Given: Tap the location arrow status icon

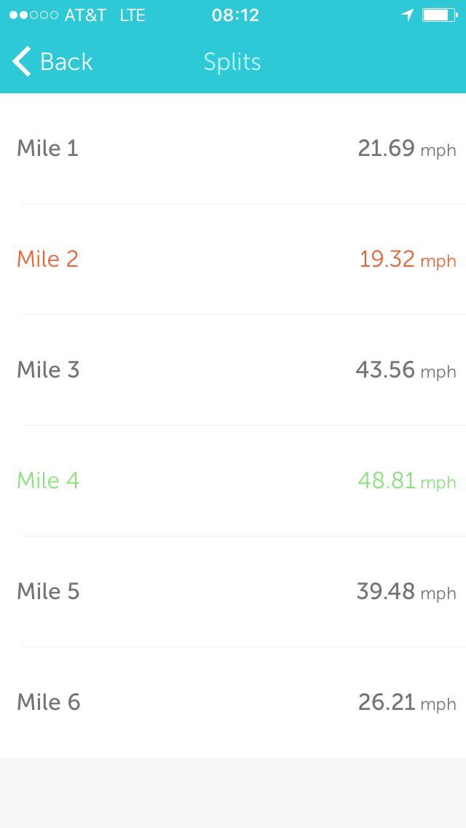Looking at the screenshot, I should pyautogui.click(x=407, y=15).
